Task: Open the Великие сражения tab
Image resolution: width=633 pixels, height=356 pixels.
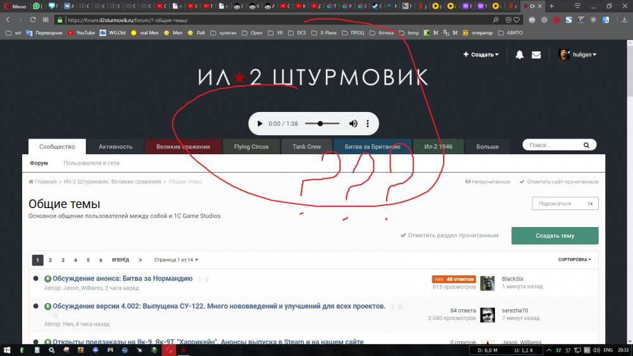Action: point(183,147)
